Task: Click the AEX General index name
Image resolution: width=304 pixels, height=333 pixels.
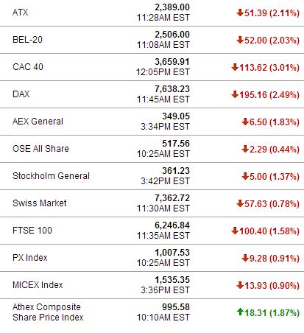Action: [x=38, y=122]
